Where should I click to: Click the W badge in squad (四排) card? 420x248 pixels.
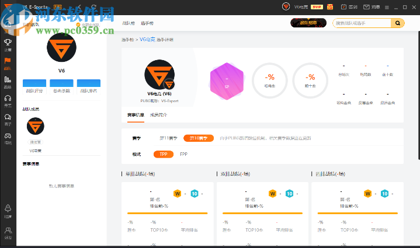pos(368,193)
